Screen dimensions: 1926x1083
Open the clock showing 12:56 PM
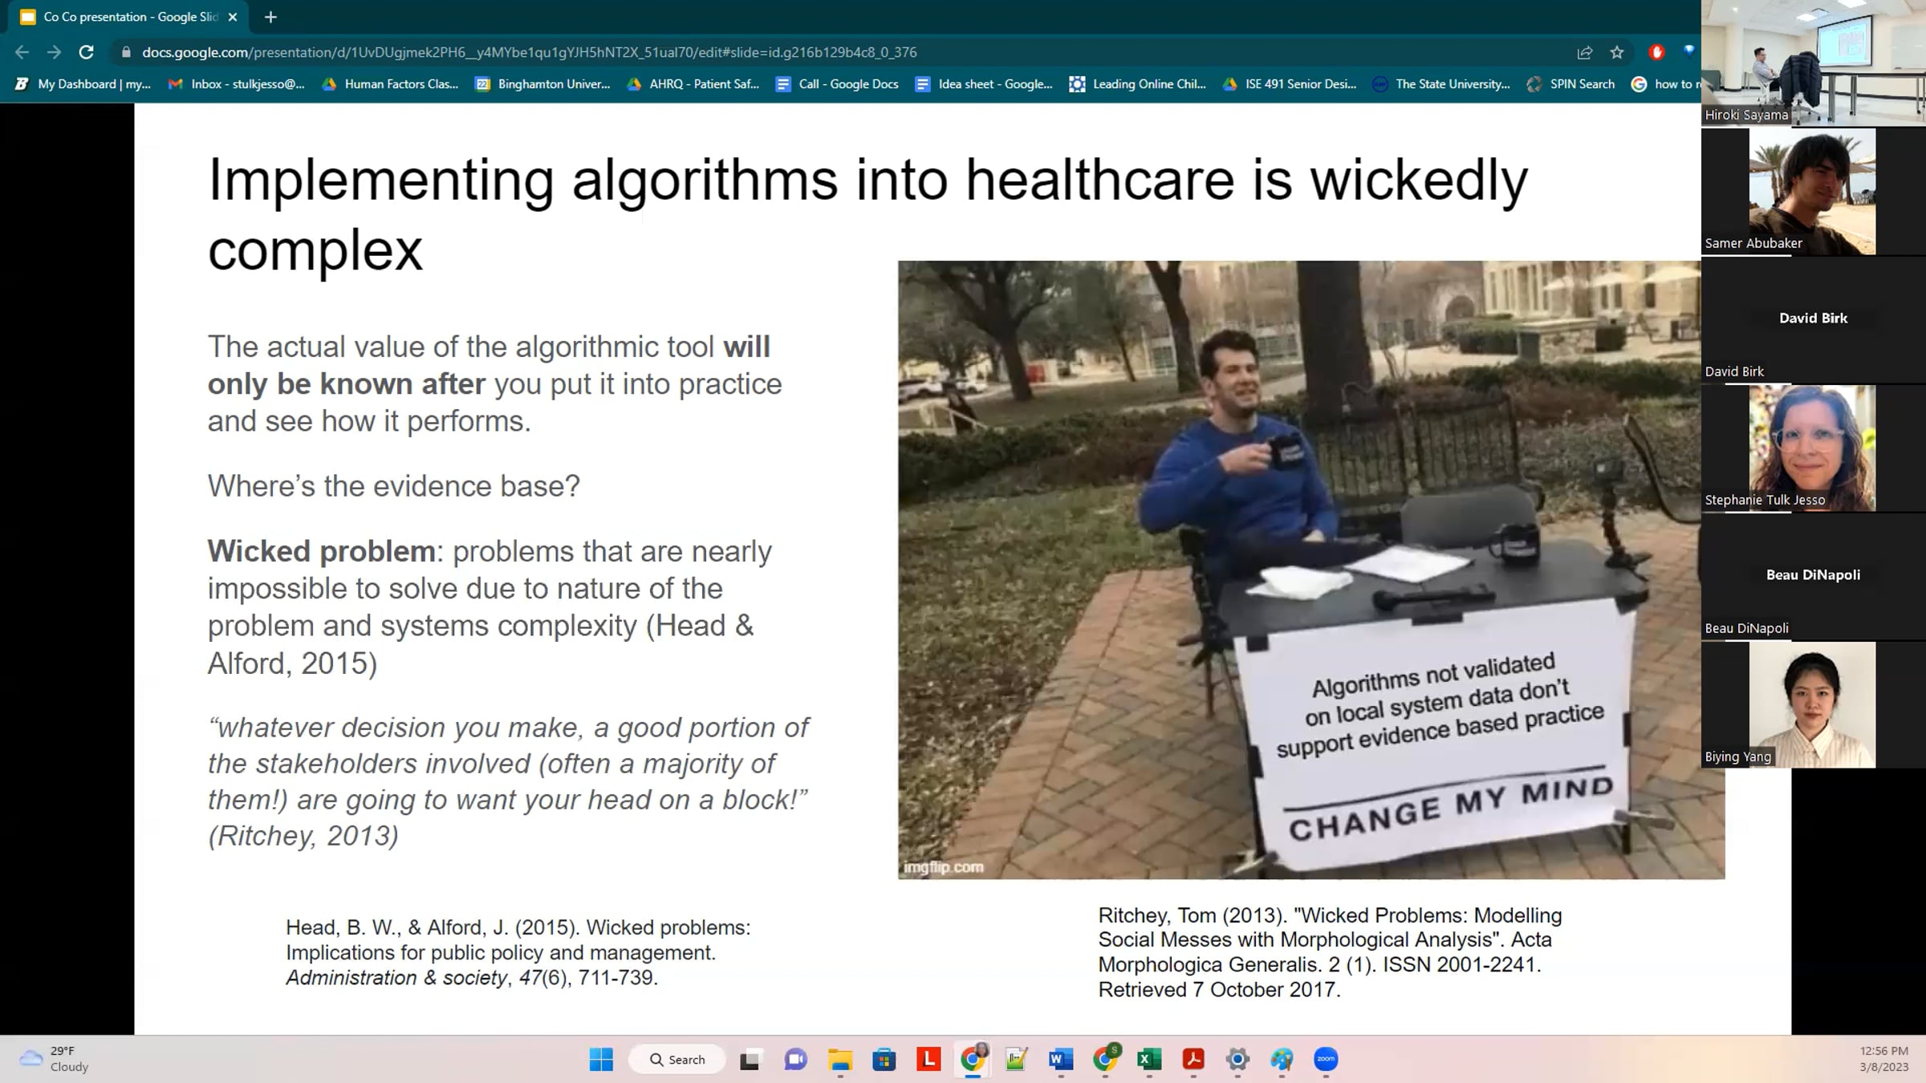(1883, 1059)
